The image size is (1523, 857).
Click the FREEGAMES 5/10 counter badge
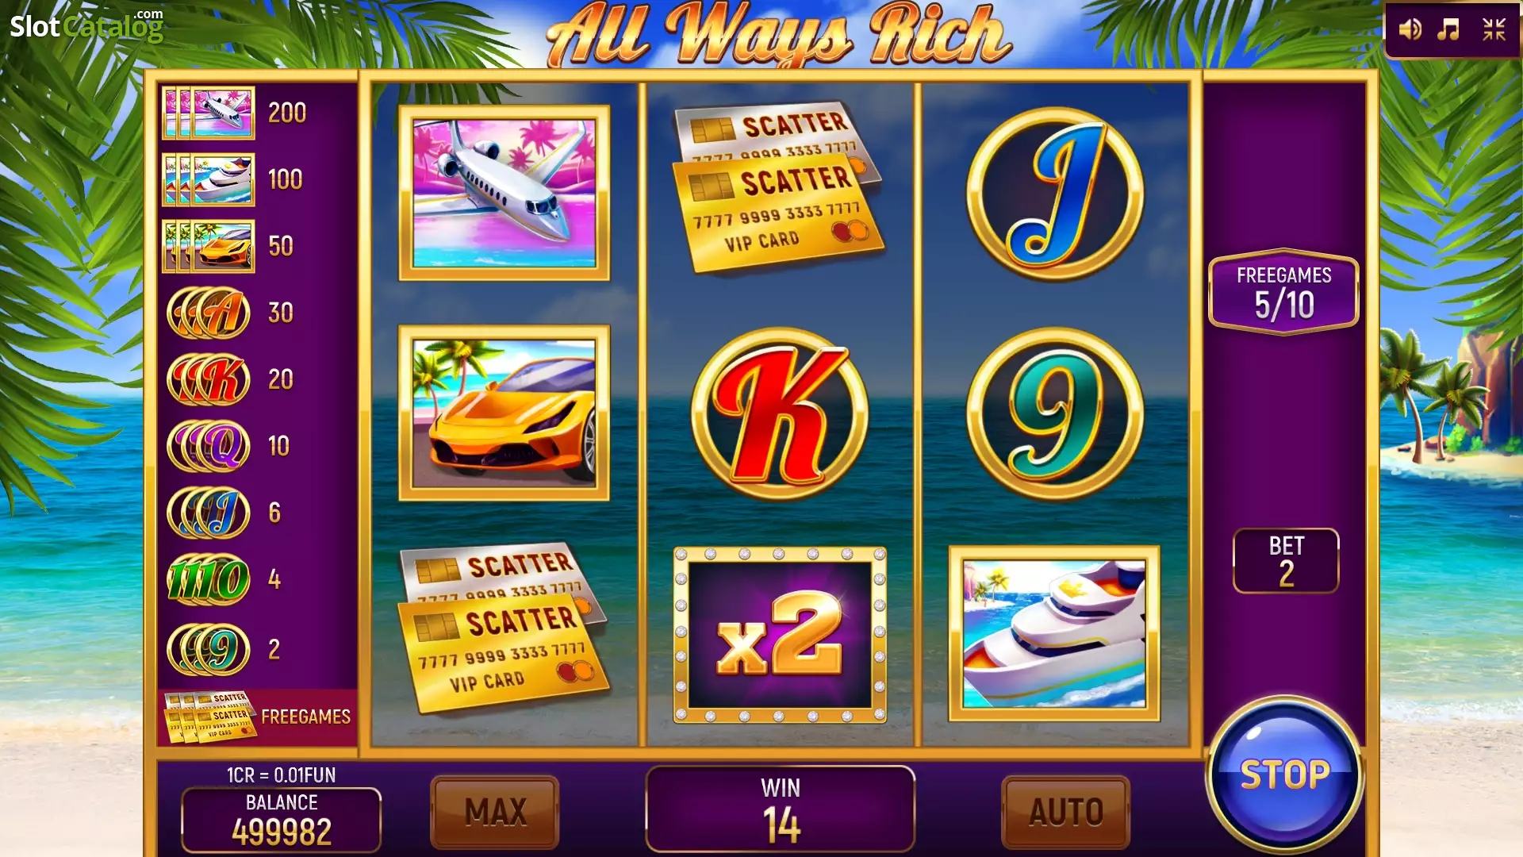1283,292
